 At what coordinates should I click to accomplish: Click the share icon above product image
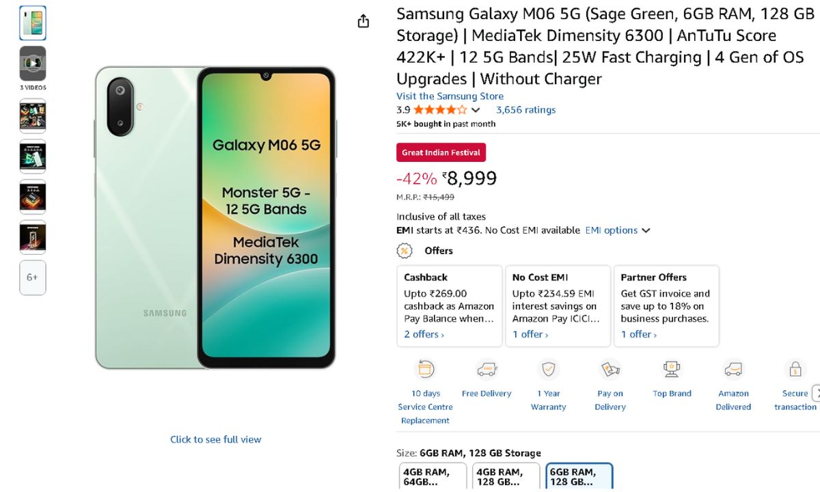[364, 21]
